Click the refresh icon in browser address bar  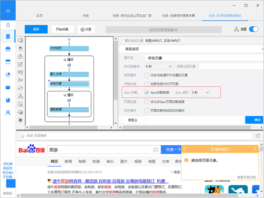click(258, 136)
